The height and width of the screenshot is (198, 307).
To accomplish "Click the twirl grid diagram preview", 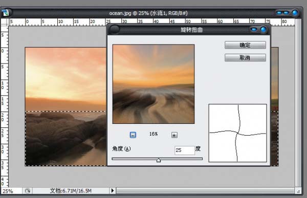I will coord(238,133).
